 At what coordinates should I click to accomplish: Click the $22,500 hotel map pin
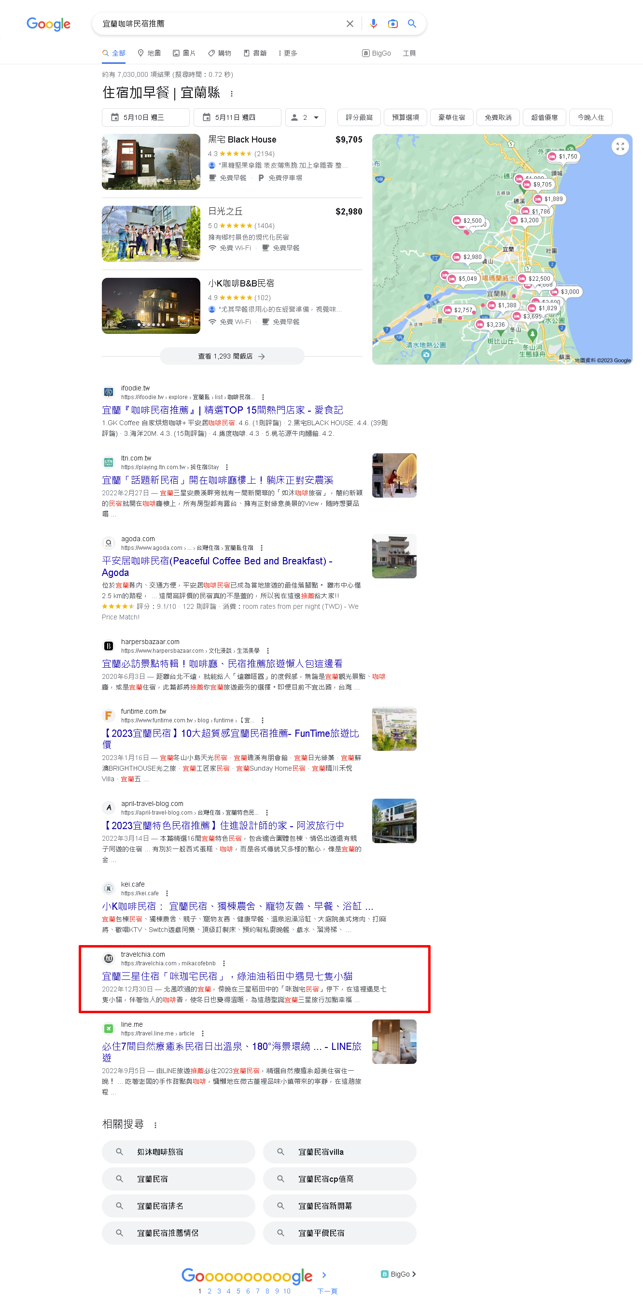[x=534, y=279]
